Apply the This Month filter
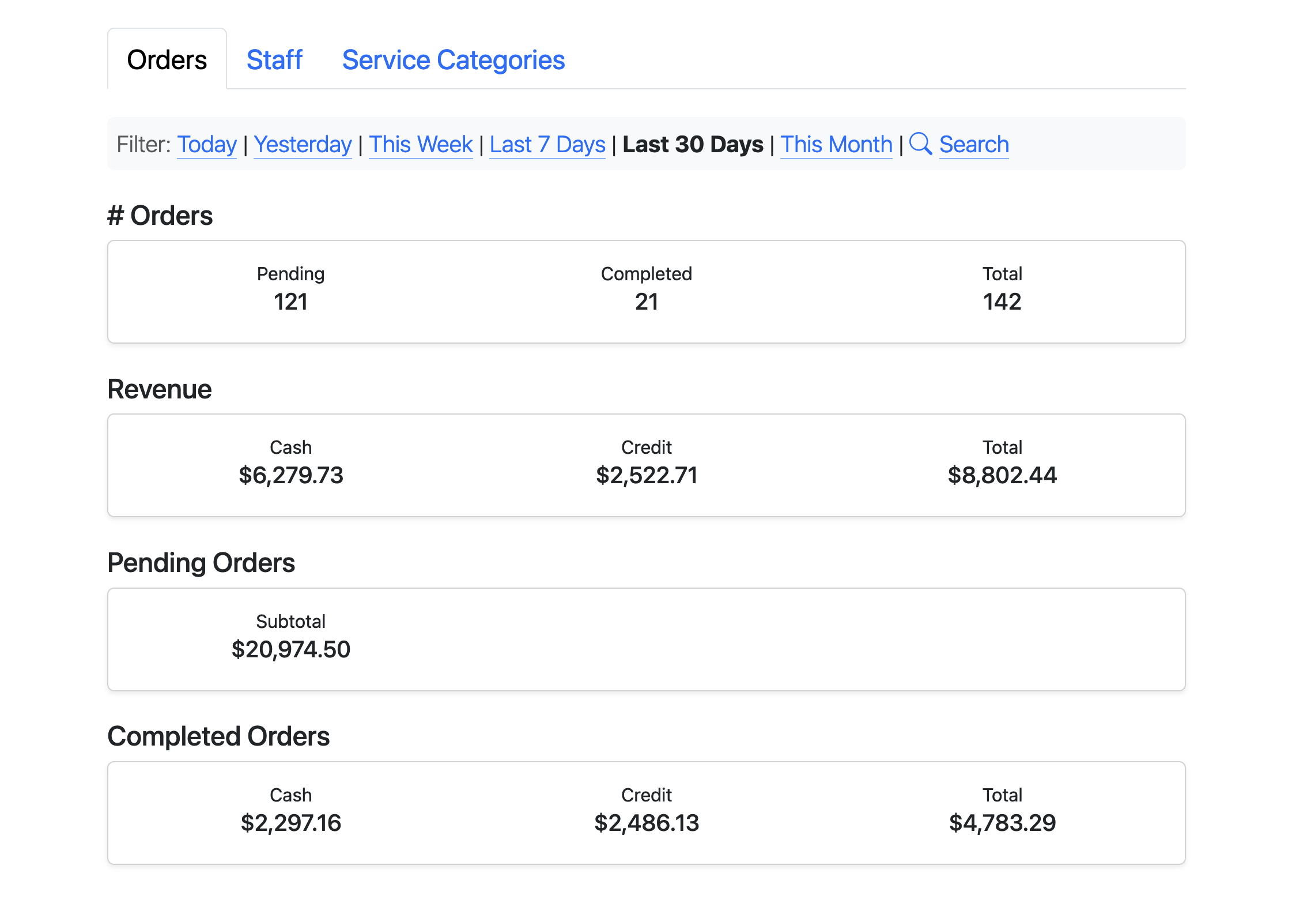Viewport: 1292px width, 907px height. point(836,145)
